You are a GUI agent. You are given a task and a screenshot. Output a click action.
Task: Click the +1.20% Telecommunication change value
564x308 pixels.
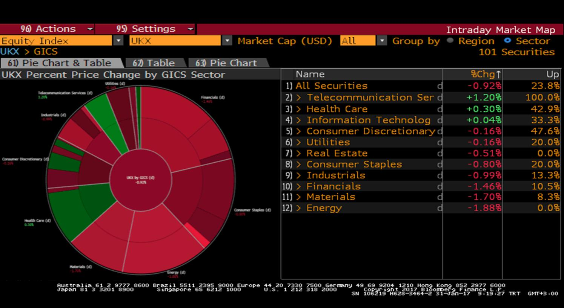pos(484,98)
